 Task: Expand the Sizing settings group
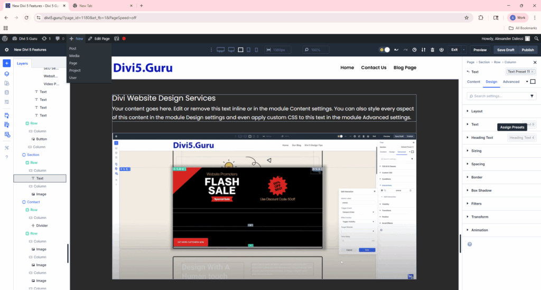pyautogui.click(x=476, y=151)
